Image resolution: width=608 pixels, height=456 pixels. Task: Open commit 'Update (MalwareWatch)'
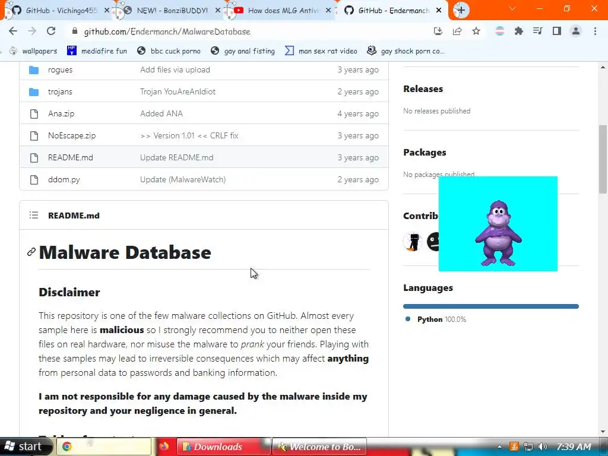coord(183,179)
